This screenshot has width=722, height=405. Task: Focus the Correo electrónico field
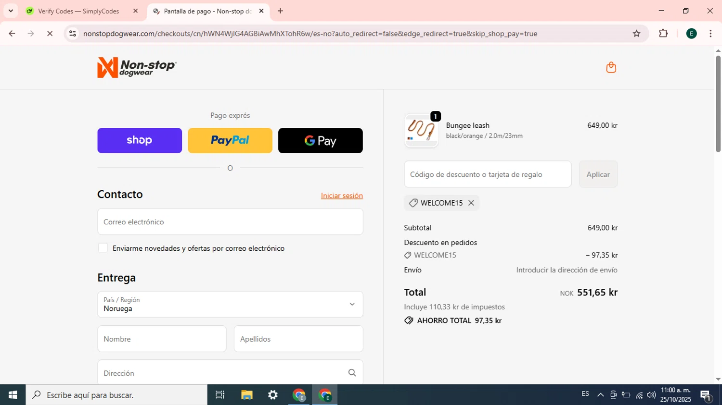click(x=230, y=221)
